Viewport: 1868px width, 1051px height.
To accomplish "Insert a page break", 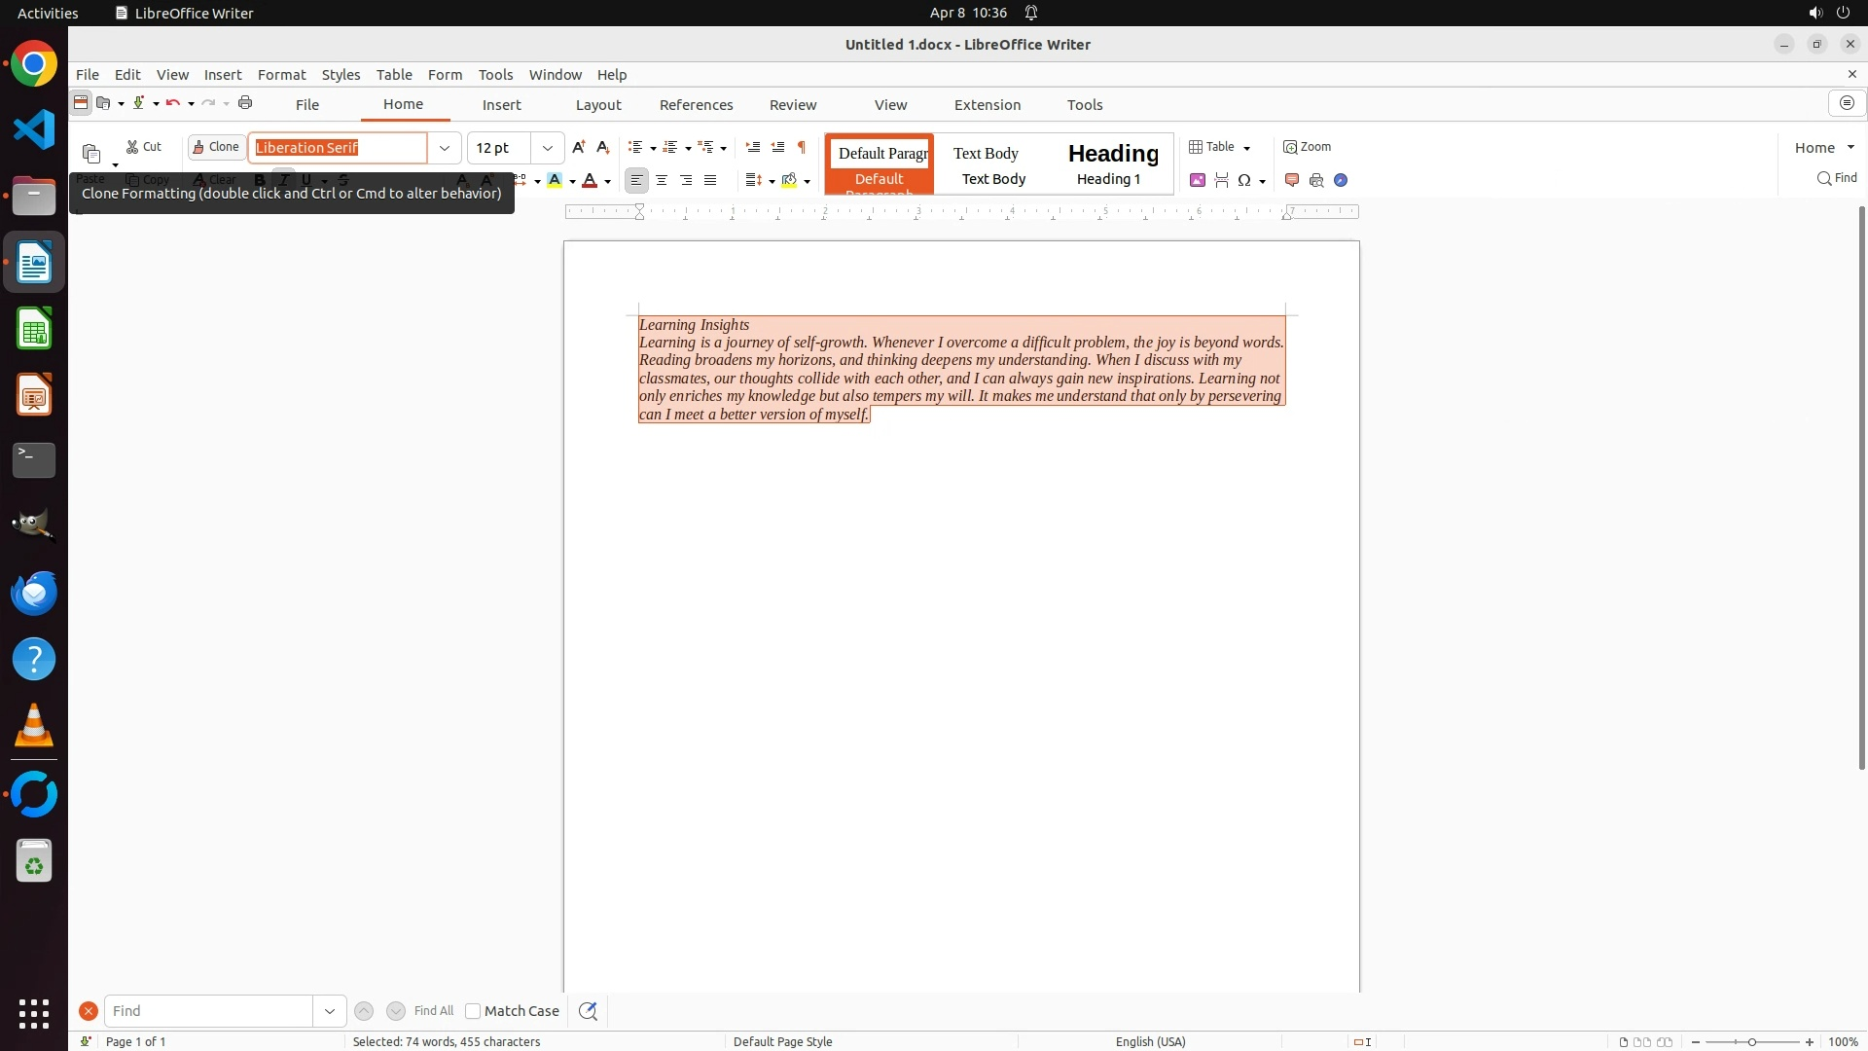I will (x=1221, y=180).
